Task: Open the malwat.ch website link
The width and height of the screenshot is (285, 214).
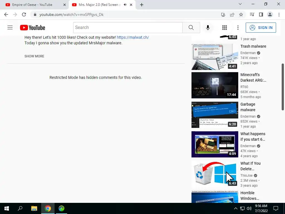Action: pyautogui.click(x=133, y=37)
